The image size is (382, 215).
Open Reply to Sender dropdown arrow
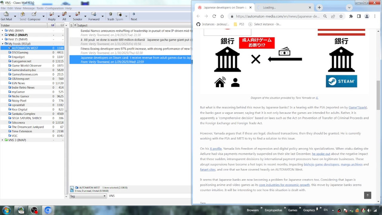tap(85, 17)
